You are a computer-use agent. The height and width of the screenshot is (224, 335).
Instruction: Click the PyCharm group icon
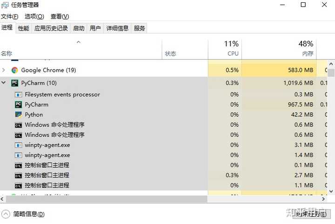(15, 83)
